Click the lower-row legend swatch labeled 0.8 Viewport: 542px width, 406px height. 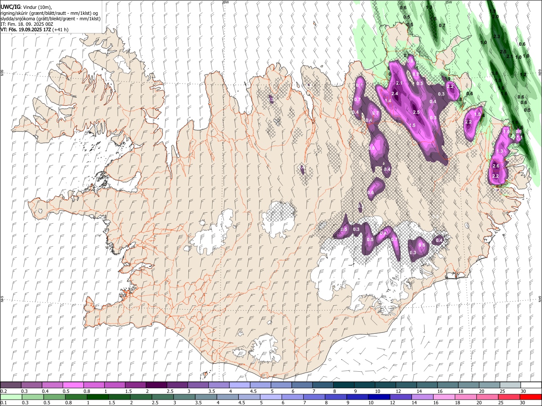pos(76,397)
